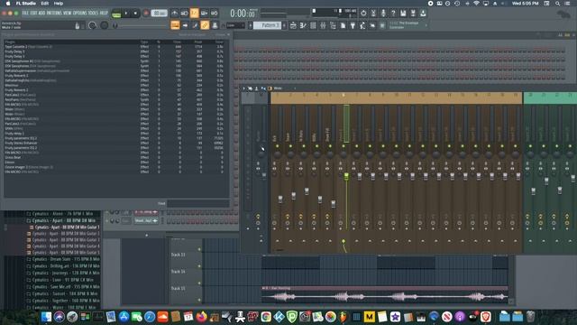Image resolution: width=577 pixels, height=325 pixels.
Task: Open the snap Line dropdown
Action: coord(235,25)
